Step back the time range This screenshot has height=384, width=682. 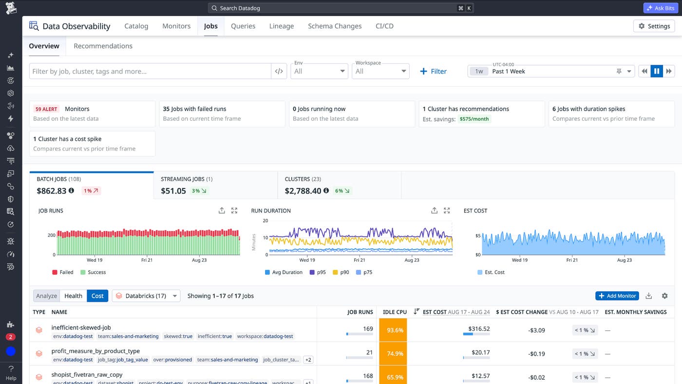644,71
